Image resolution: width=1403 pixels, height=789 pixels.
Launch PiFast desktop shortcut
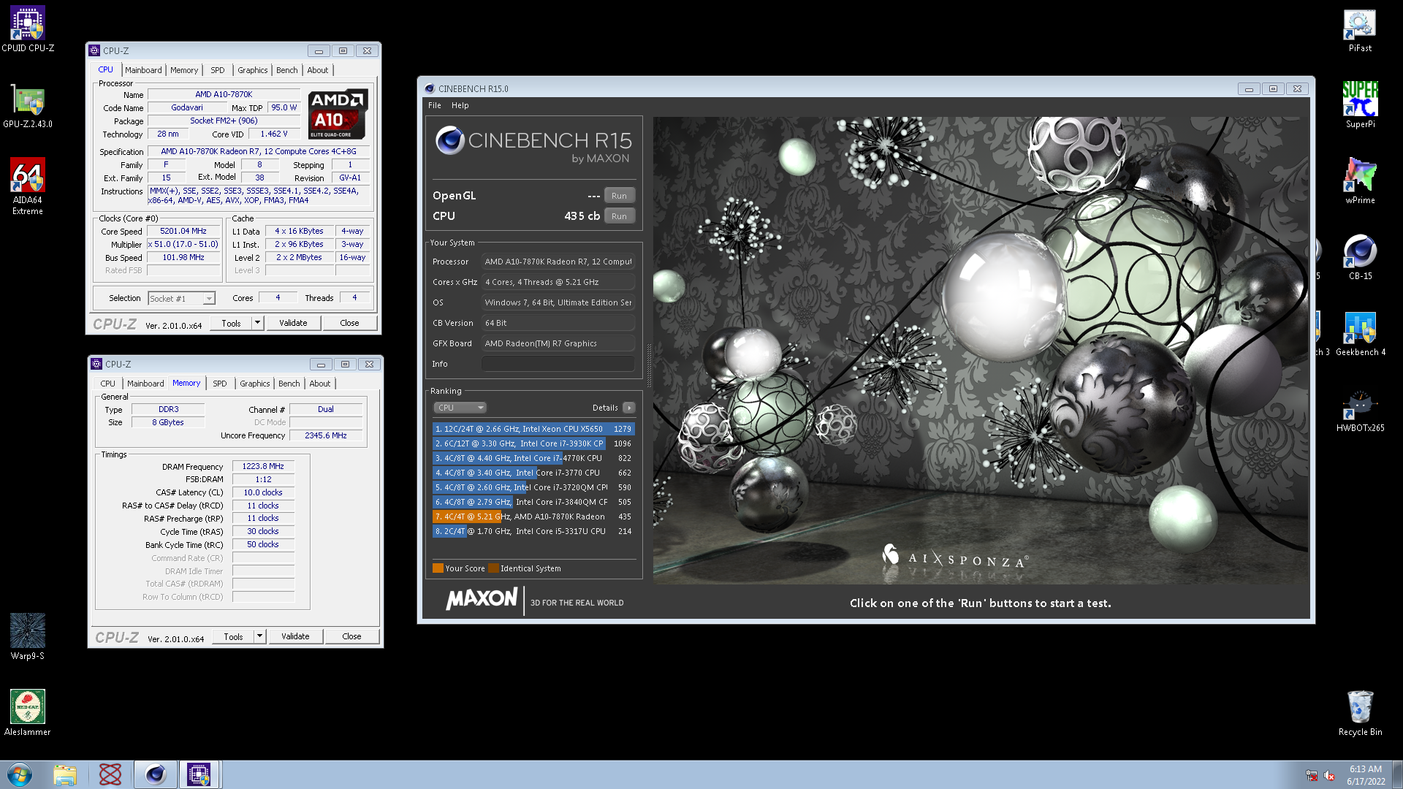pyautogui.click(x=1360, y=29)
